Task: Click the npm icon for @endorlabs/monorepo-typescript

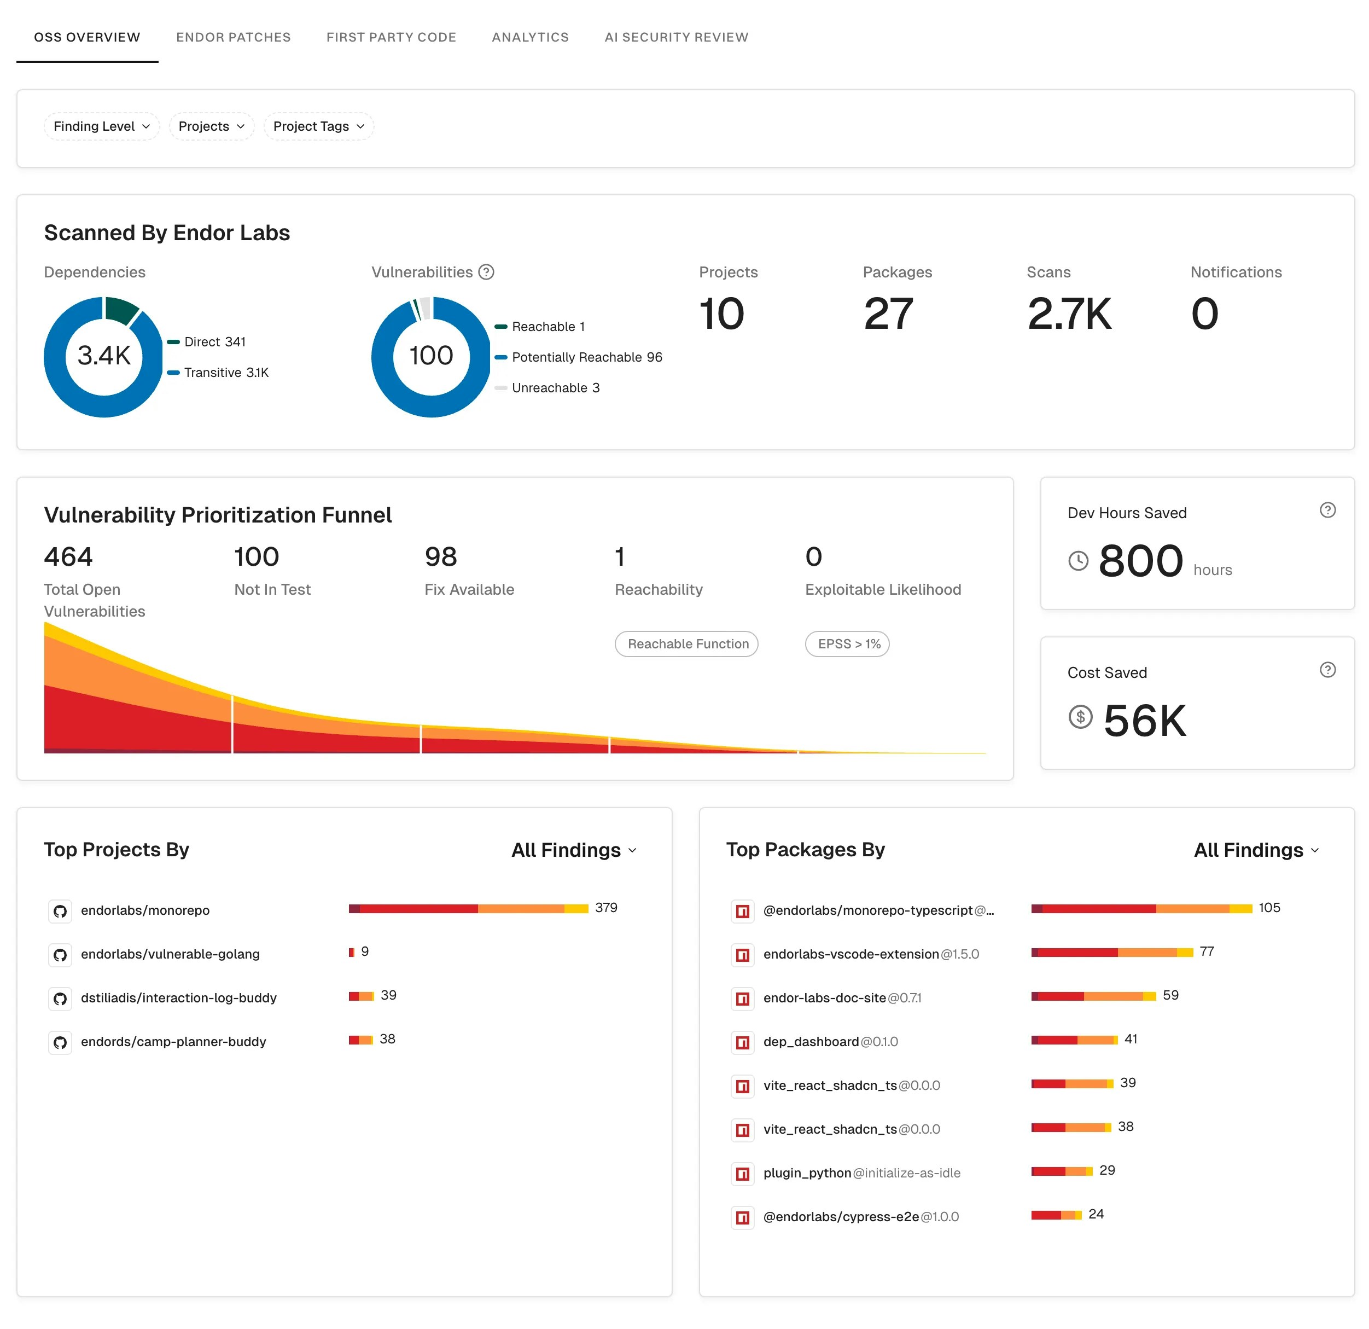Action: tap(742, 911)
